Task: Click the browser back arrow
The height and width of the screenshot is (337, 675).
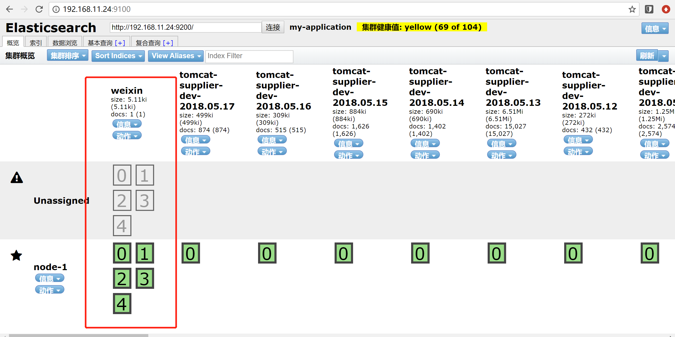Action: (x=9, y=9)
